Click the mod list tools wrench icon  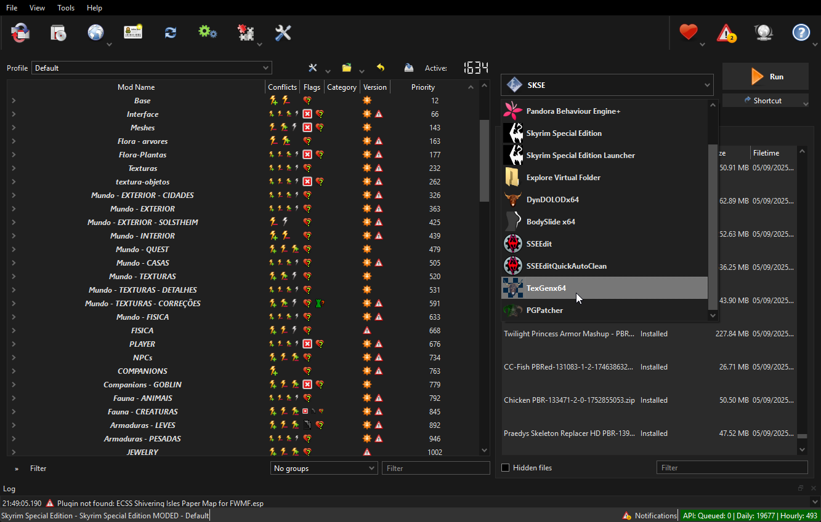(313, 68)
